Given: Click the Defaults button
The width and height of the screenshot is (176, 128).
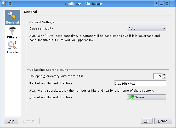Looking at the screenshot, I should tap(29, 121).
